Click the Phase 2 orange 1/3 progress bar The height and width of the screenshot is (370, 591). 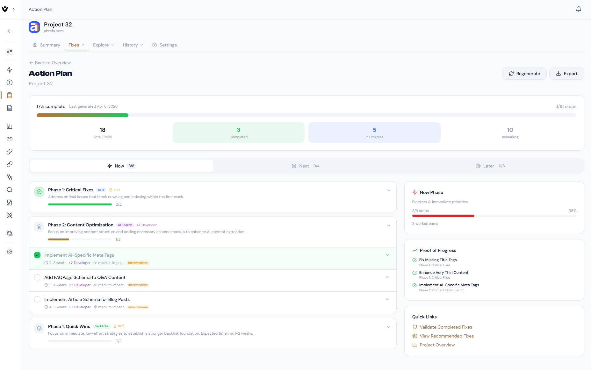point(80,239)
